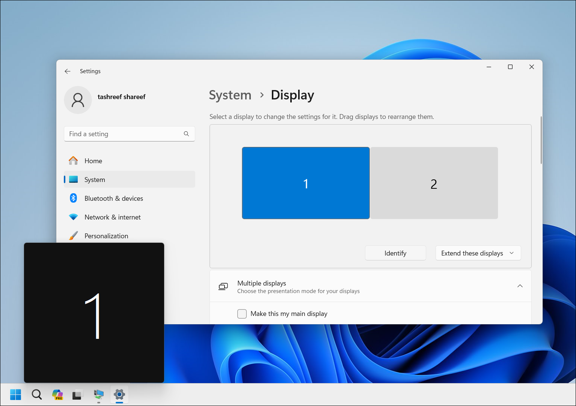Screen dimensions: 576x406
Task: Click the tashreef shareef profile avatar
Action: pyautogui.click(x=78, y=100)
